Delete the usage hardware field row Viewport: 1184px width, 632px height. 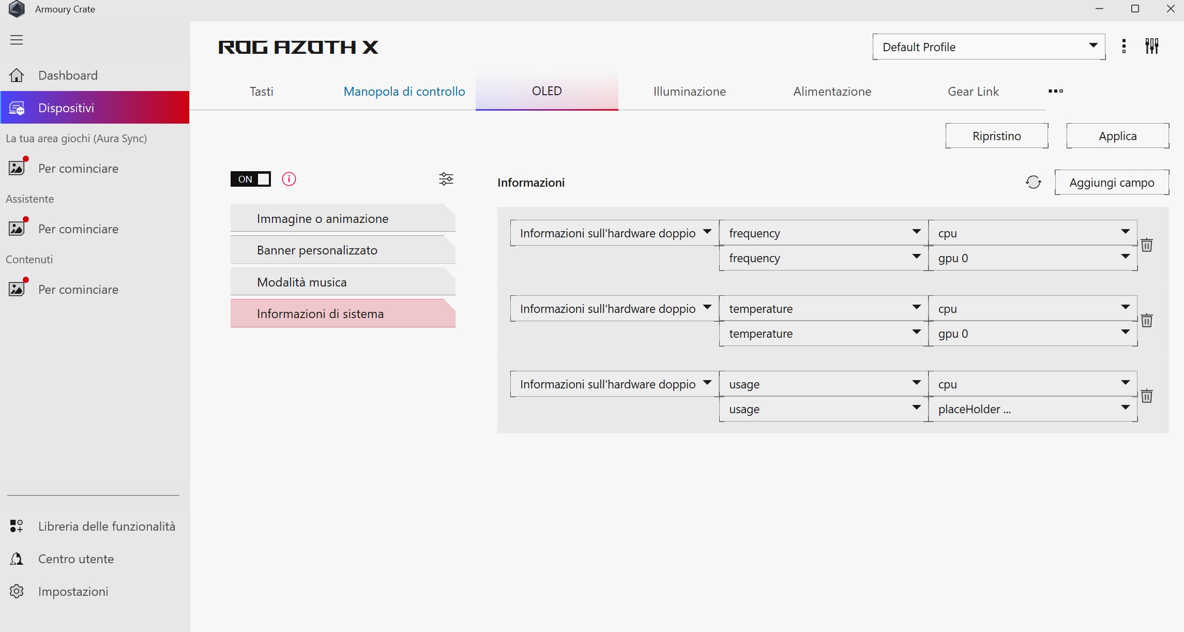pos(1147,396)
